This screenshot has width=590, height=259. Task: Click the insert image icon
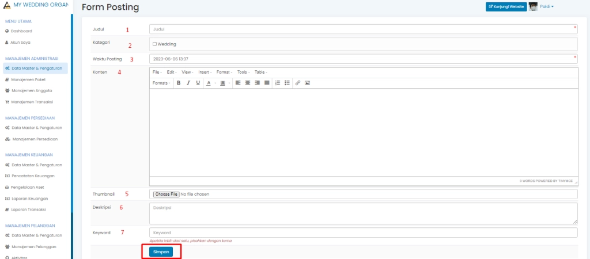308,83
